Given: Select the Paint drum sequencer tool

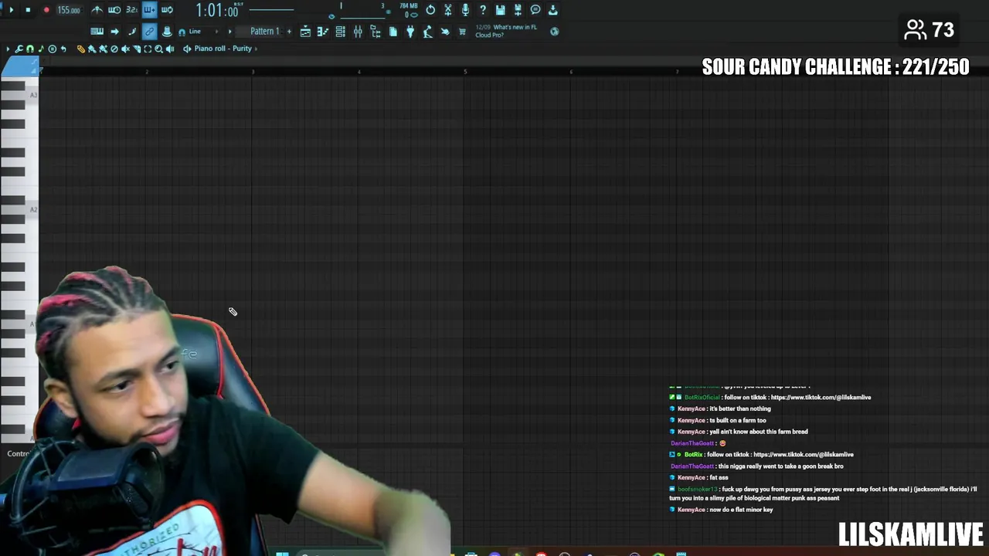Looking at the screenshot, I should tap(104, 49).
